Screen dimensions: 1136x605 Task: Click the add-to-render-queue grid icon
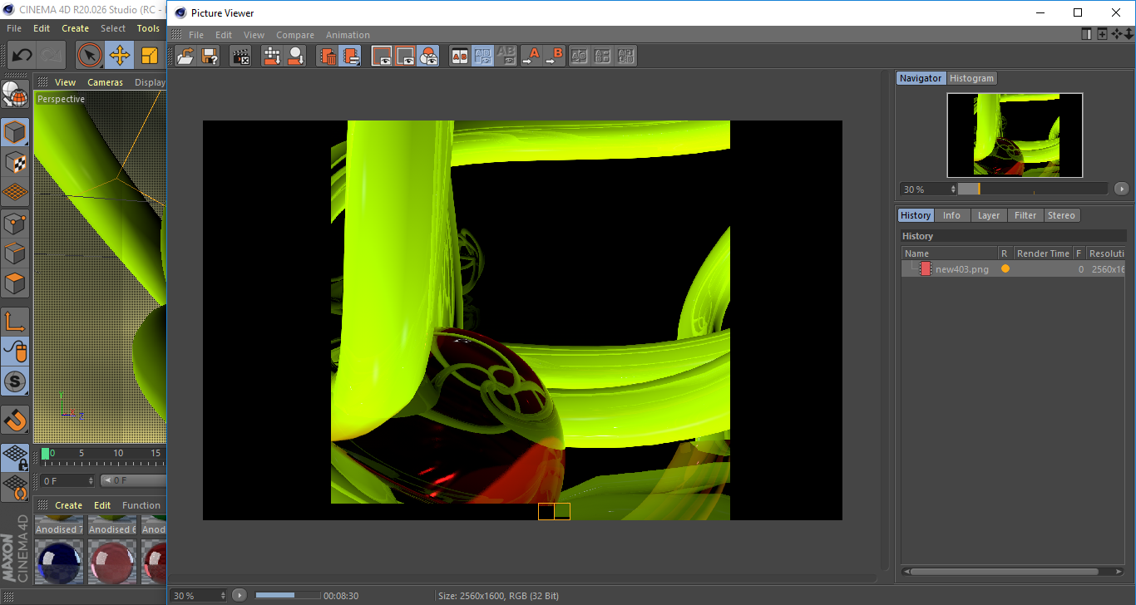272,57
